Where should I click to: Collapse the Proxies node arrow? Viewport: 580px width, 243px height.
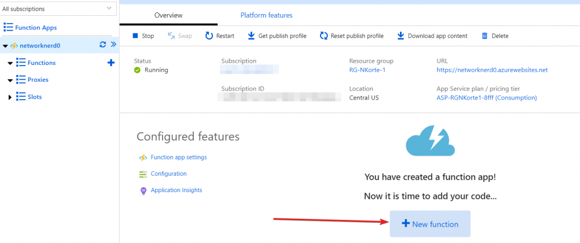click(10, 80)
